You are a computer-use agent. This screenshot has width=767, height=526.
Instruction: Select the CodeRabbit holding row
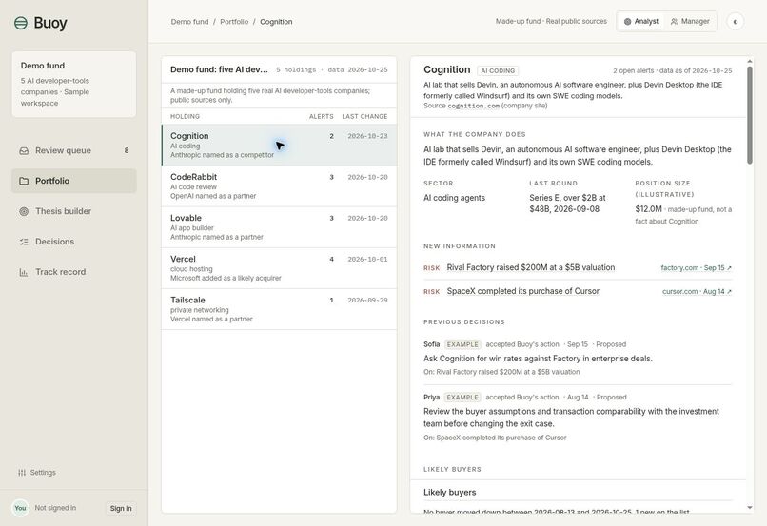pyautogui.click(x=280, y=186)
